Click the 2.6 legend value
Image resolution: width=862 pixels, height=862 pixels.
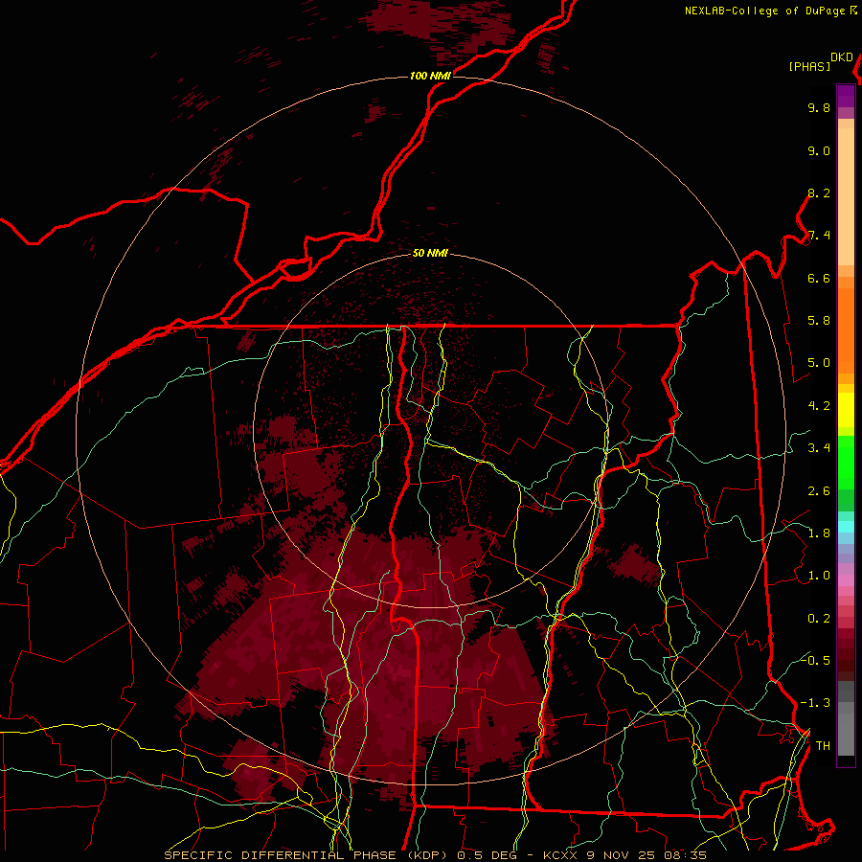[819, 491]
